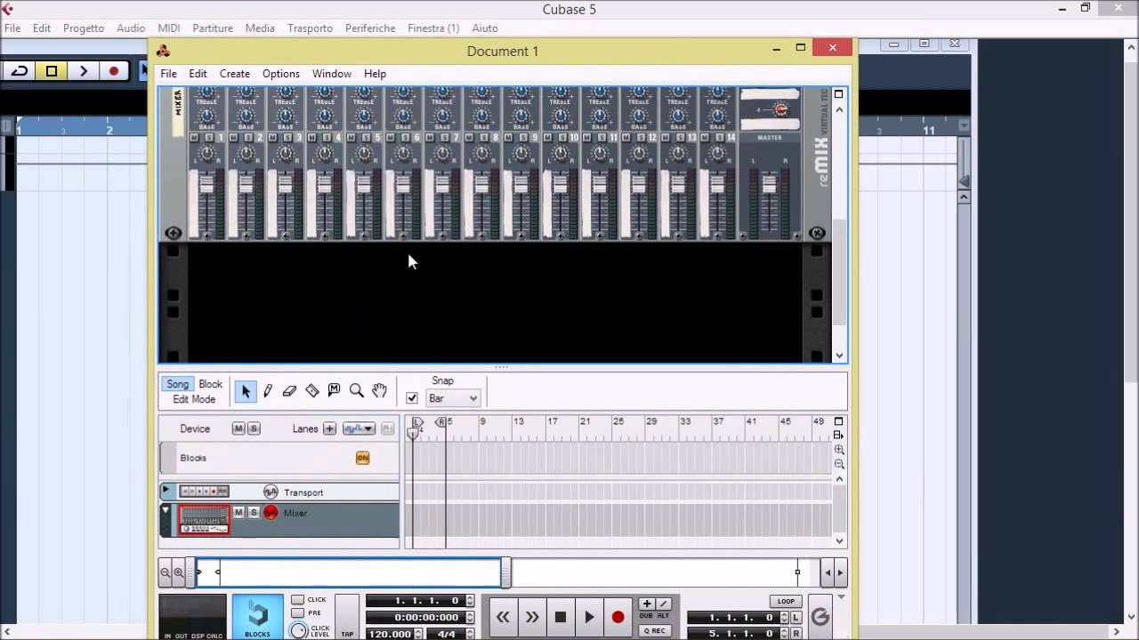Switch to Song view

178,384
